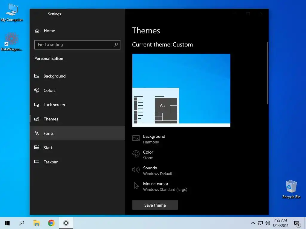Click the theme Color palette icon

136,154
